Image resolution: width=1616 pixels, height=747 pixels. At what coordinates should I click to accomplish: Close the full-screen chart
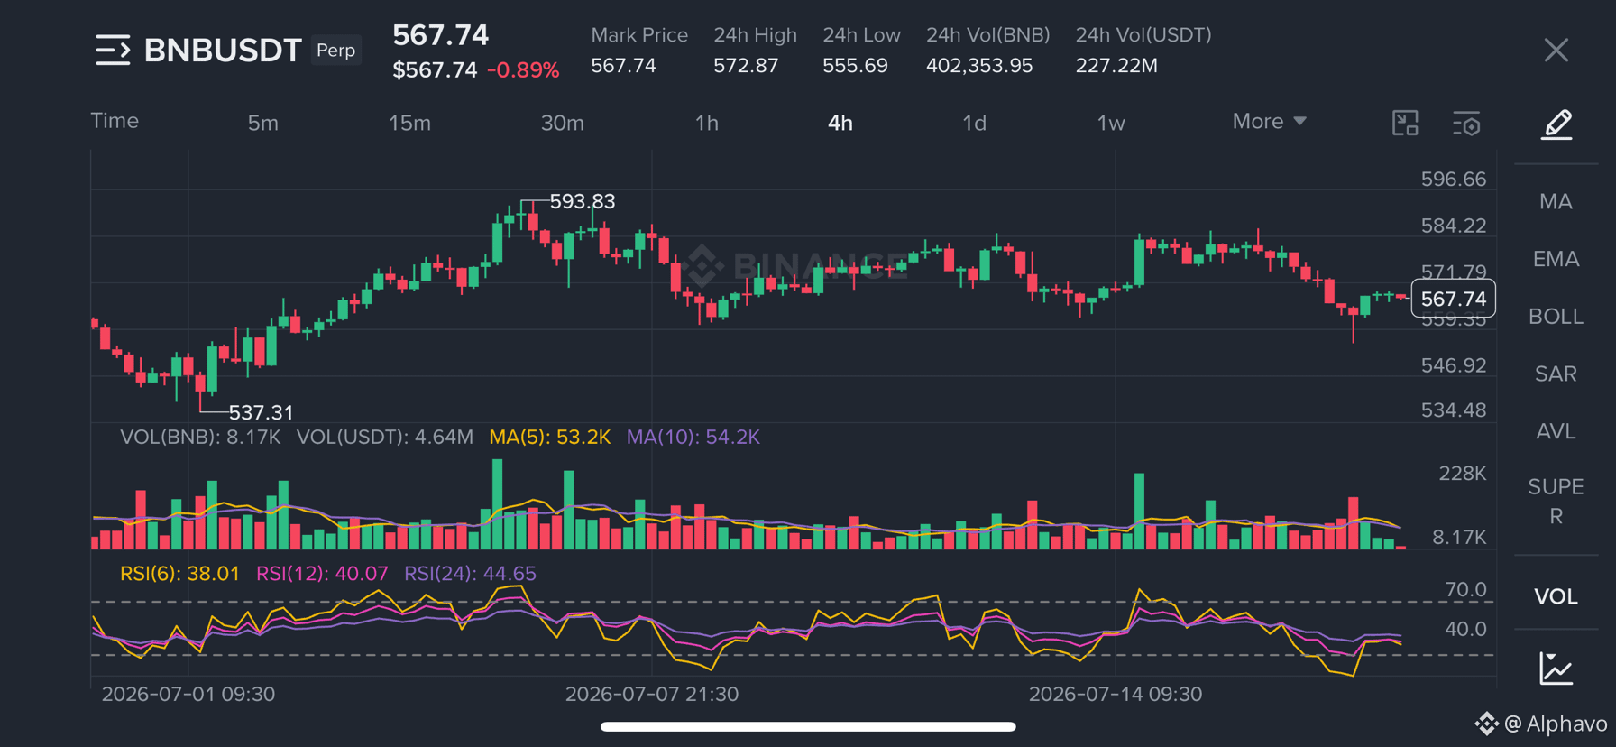click(1556, 51)
